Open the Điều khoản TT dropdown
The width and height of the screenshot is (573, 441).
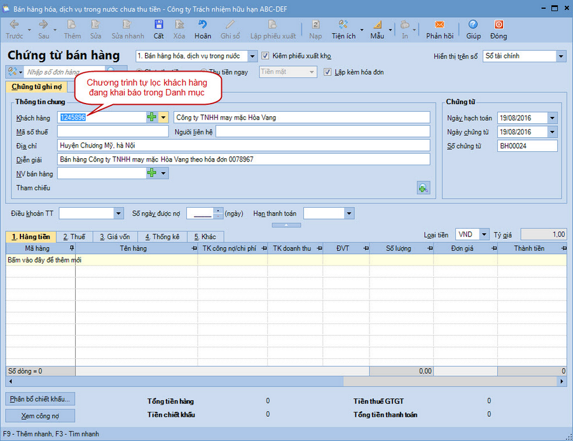pos(119,214)
